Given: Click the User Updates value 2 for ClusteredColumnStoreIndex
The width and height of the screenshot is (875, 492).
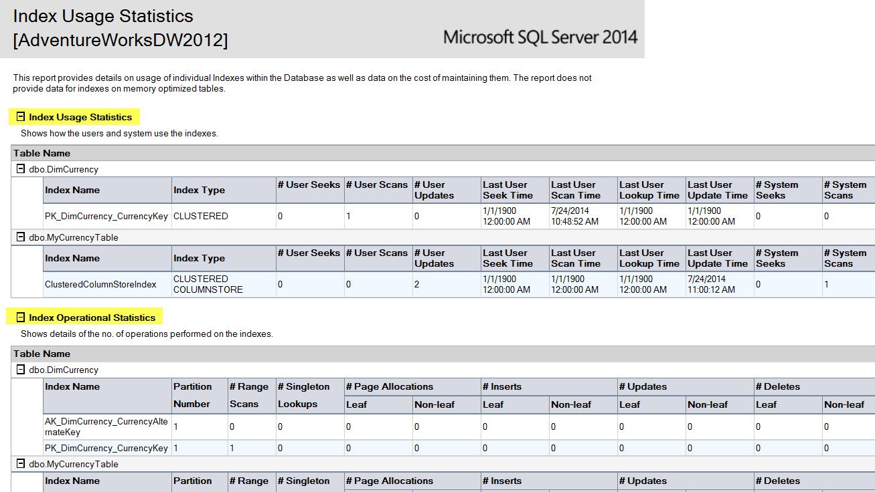Looking at the screenshot, I should point(417,284).
